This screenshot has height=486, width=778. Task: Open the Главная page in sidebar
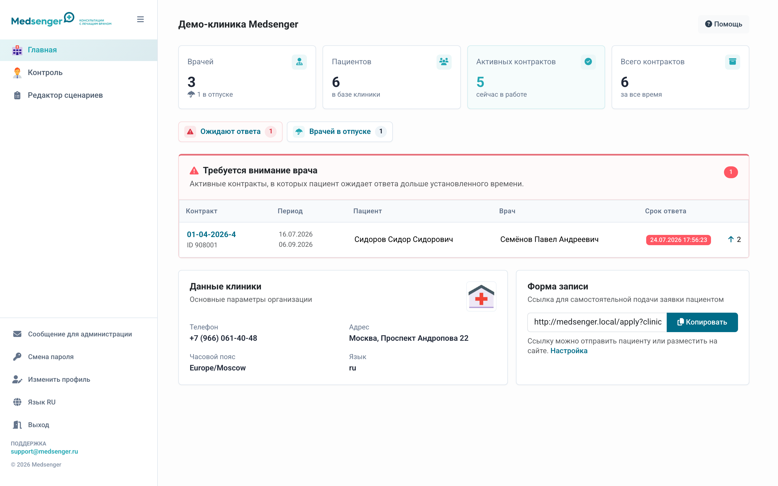coord(79,50)
